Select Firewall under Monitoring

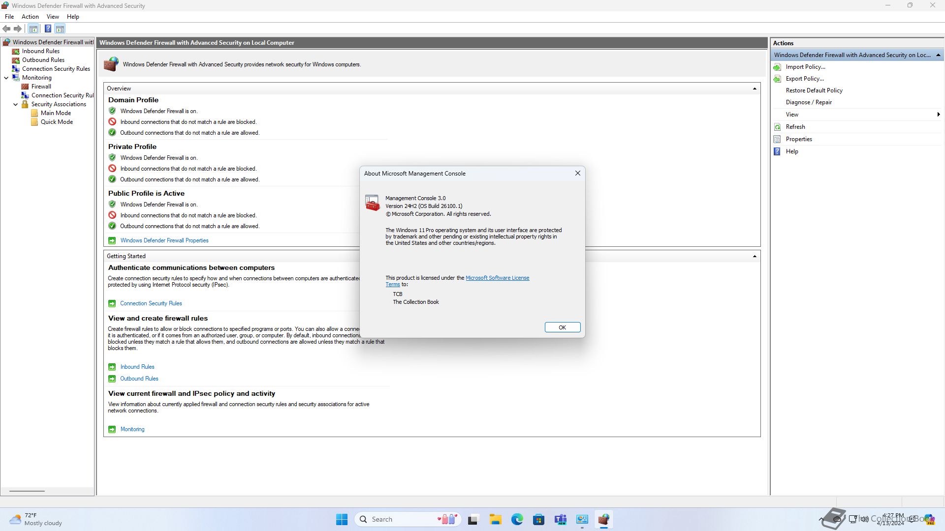click(x=41, y=87)
